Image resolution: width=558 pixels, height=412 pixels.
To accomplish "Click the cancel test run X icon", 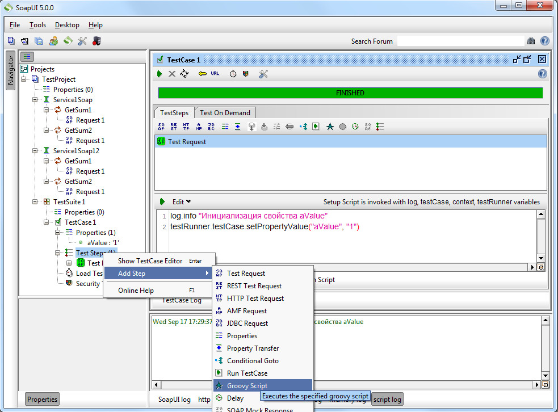I will tap(172, 74).
